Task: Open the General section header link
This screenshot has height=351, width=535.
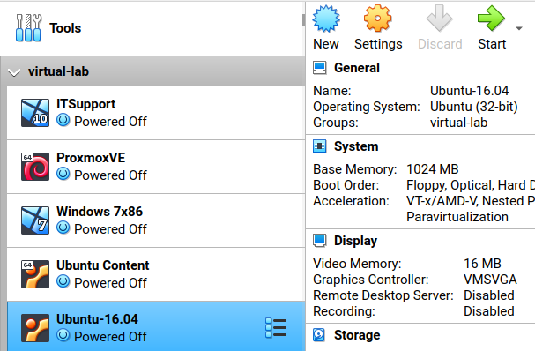Action: coord(357,68)
